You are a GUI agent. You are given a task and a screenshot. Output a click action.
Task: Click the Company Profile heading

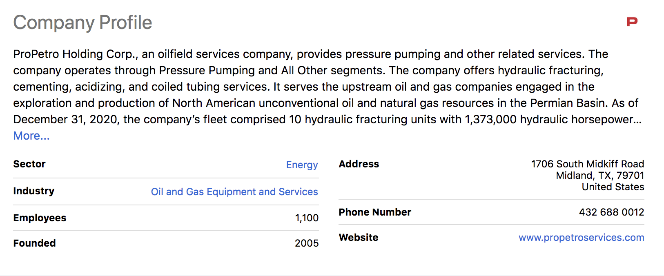pos(82,22)
